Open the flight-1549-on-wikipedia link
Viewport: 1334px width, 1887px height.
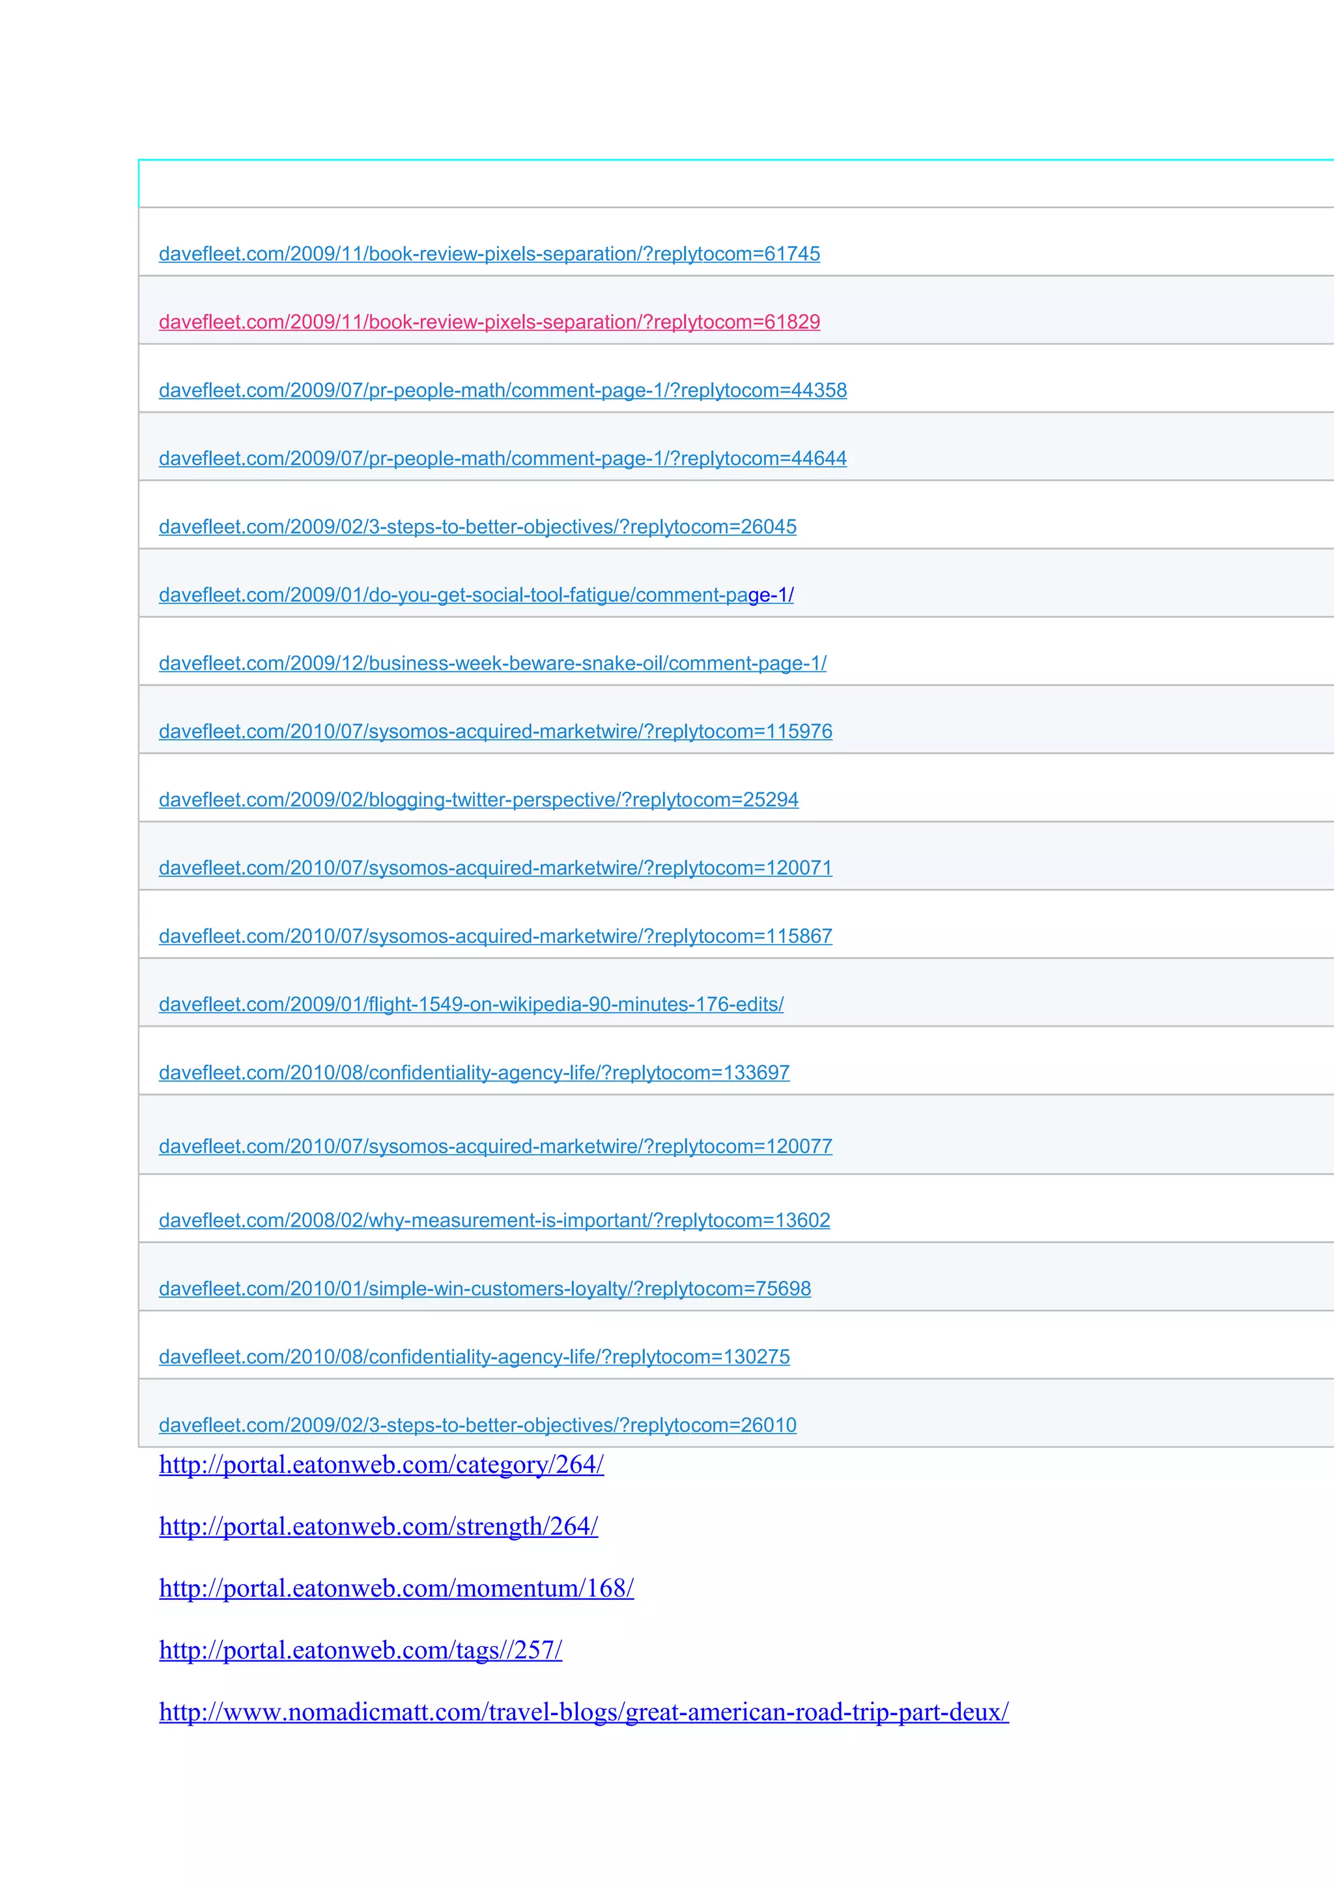471,1004
